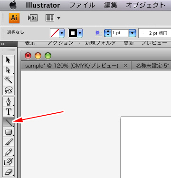Image resolution: width=171 pixels, height=178 pixels.
Task: Select the Line Segment tool
Action: [x=9, y=122]
